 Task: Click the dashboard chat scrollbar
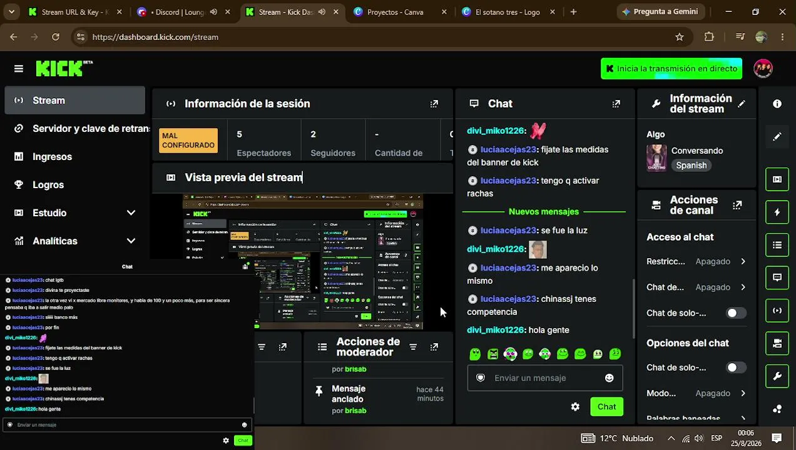[x=633, y=308]
